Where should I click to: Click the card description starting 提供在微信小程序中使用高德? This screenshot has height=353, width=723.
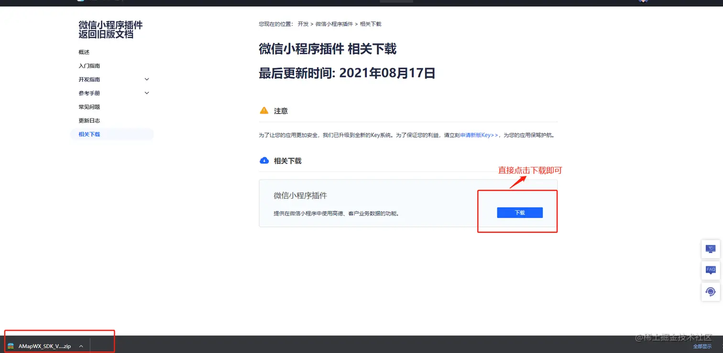[x=336, y=214]
